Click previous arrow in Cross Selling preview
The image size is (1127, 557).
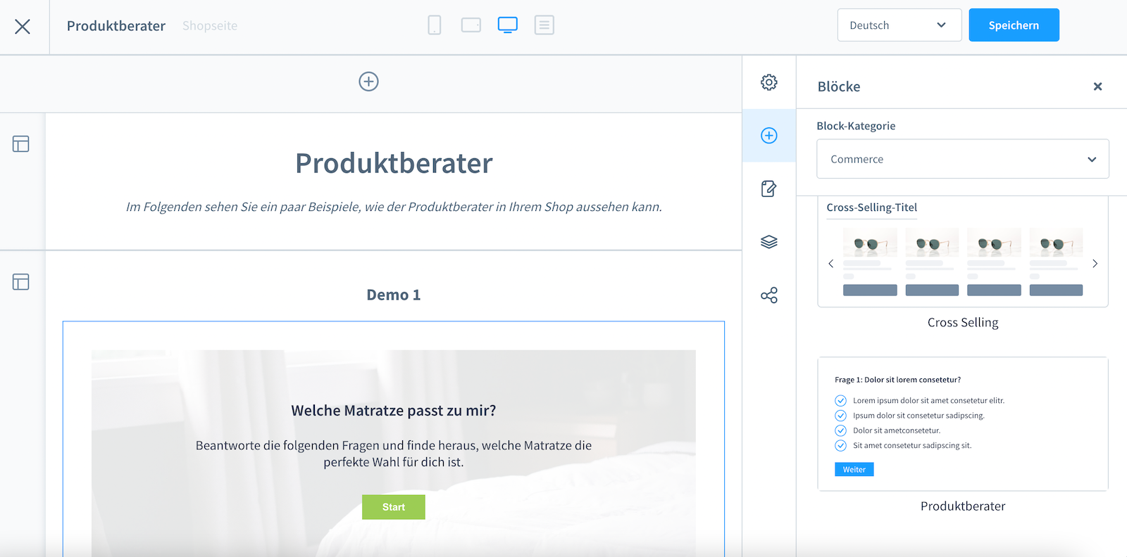point(831,264)
